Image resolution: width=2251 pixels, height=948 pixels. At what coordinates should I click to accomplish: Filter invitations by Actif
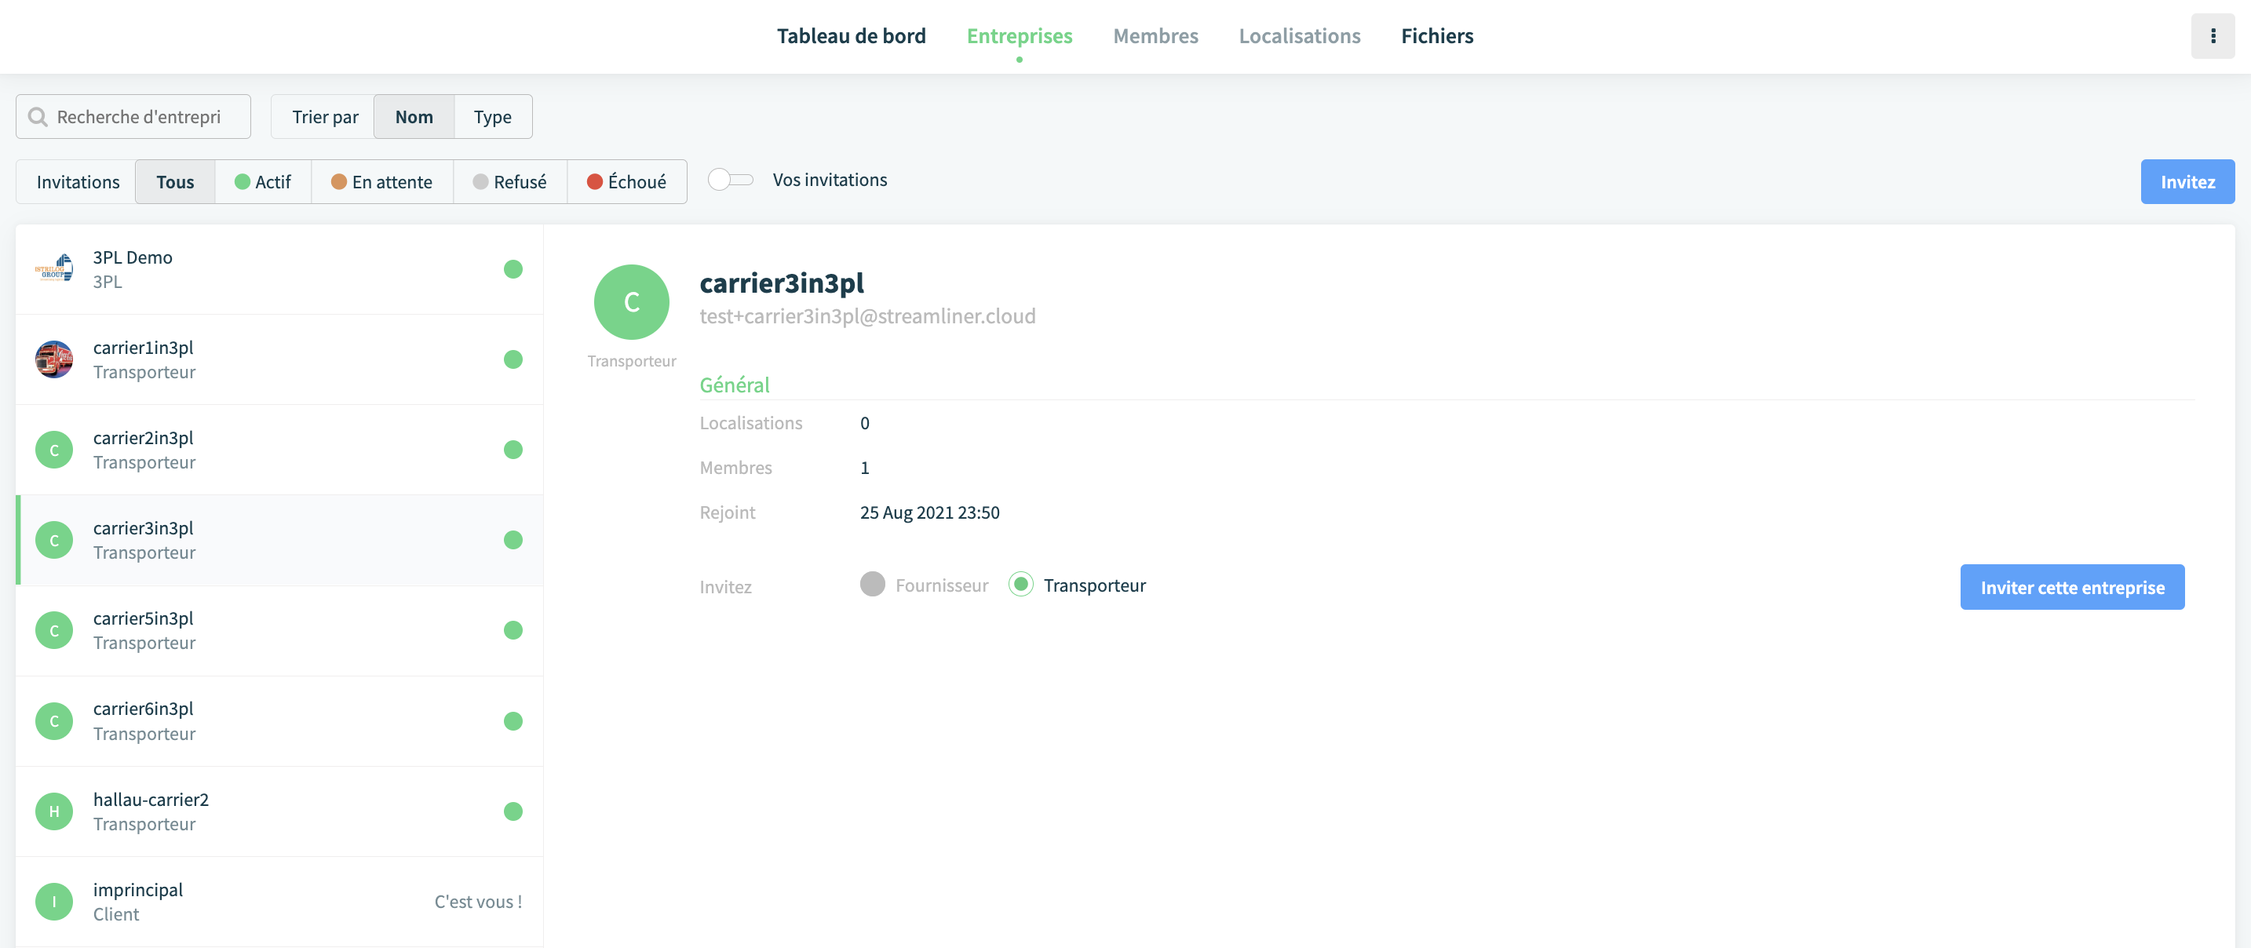click(x=263, y=182)
